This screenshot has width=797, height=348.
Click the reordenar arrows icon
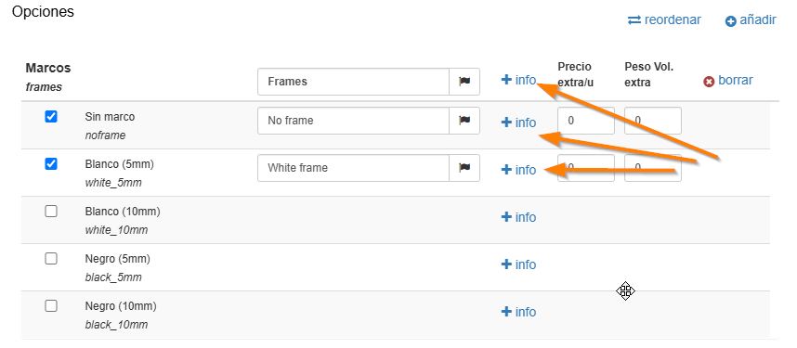634,20
